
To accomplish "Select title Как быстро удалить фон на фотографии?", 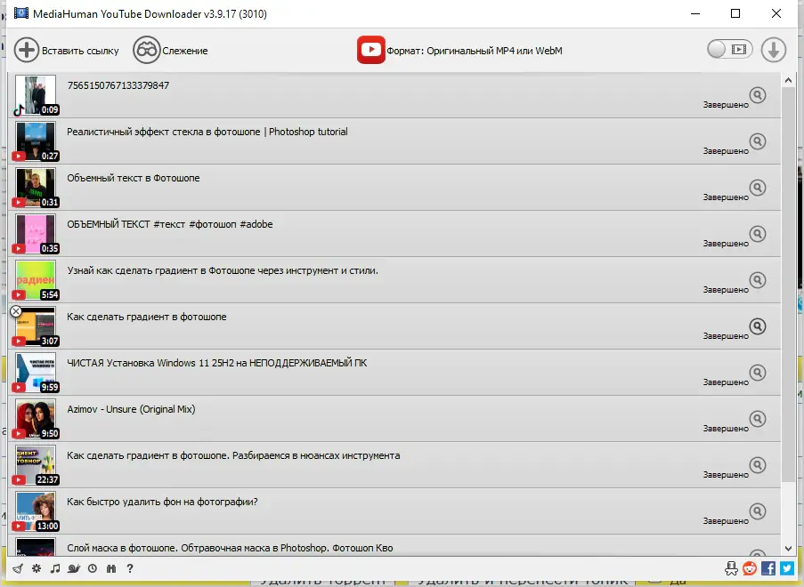I will pyautogui.click(x=163, y=502).
